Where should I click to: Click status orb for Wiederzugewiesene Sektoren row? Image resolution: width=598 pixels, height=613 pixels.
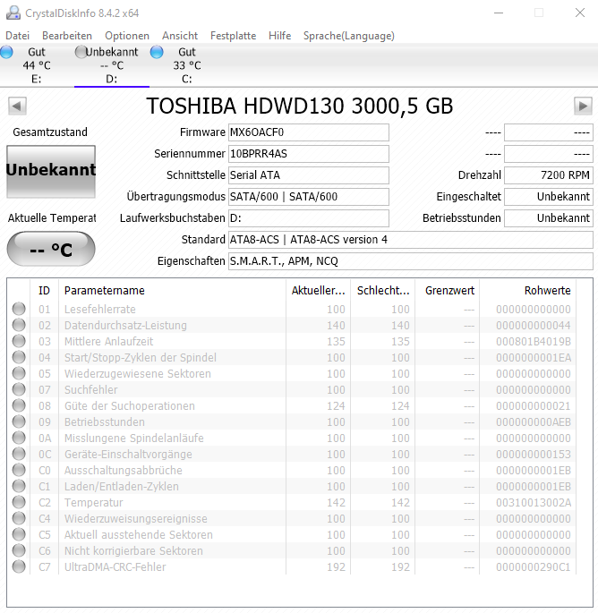[19, 373]
